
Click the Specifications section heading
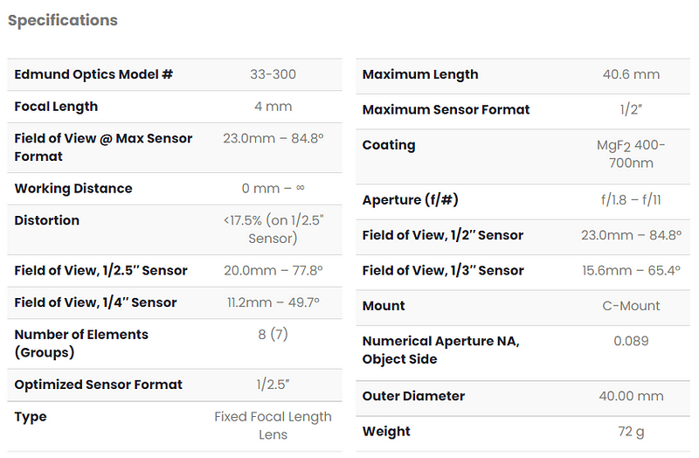coord(62,20)
